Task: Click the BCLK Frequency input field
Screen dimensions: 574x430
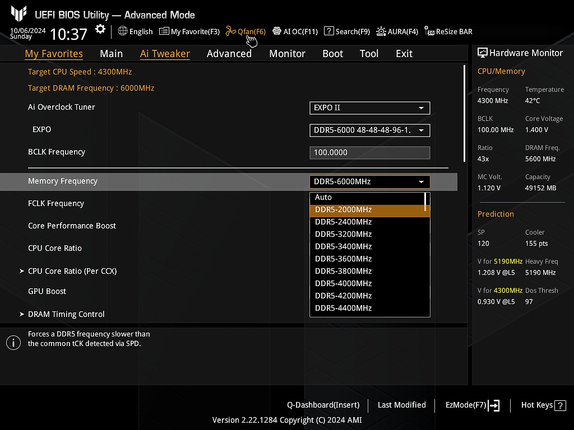Action: [370, 152]
